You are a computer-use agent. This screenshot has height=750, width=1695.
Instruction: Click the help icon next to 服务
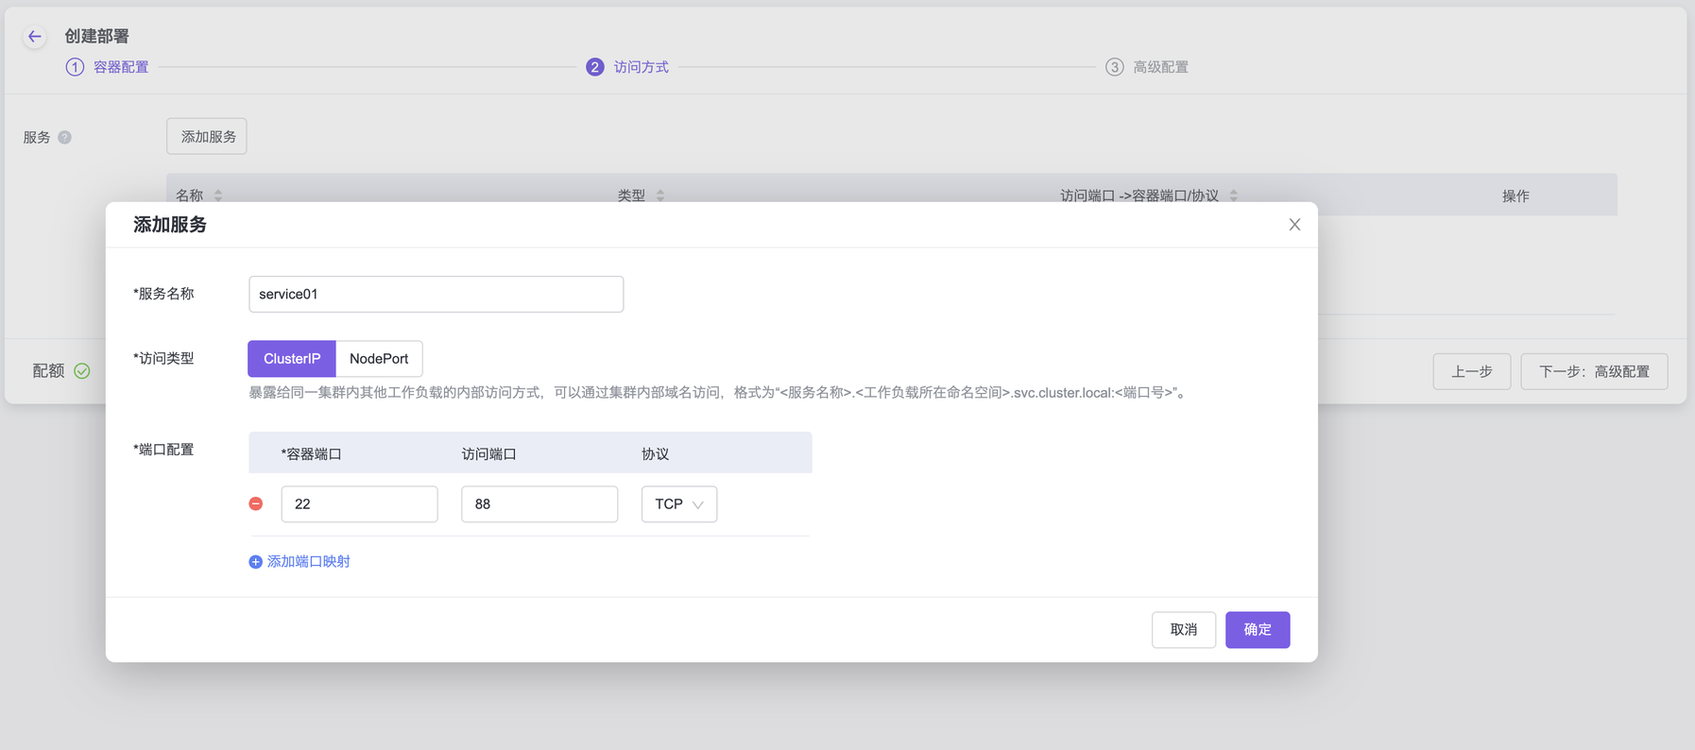[x=64, y=137]
